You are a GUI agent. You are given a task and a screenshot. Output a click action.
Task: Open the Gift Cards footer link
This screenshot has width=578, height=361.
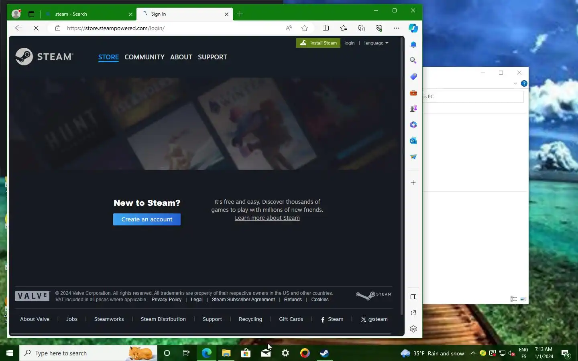click(291, 319)
